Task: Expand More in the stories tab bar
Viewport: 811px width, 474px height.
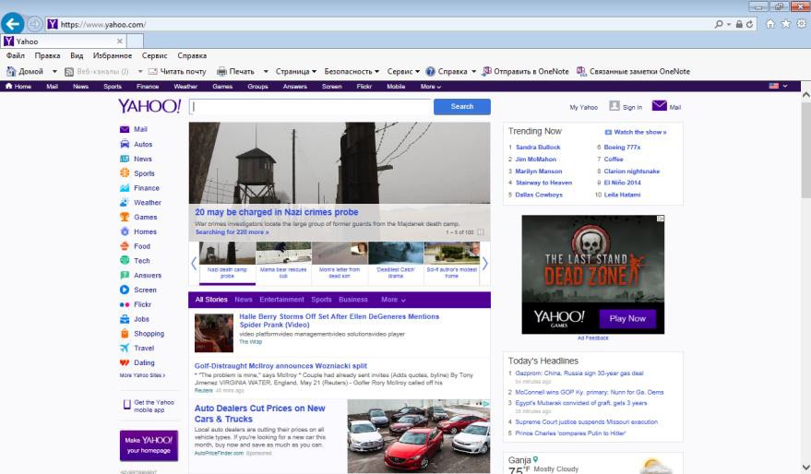Action: [393, 300]
